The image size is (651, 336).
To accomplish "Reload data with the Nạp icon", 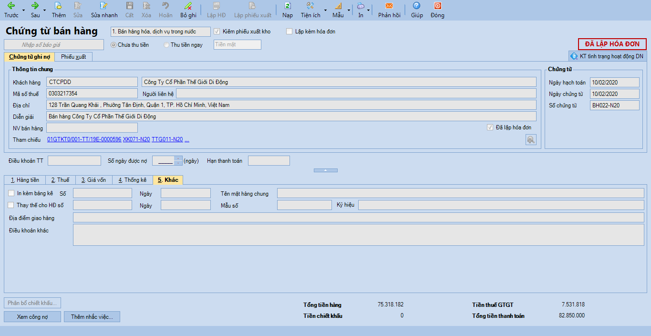I will [288, 10].
